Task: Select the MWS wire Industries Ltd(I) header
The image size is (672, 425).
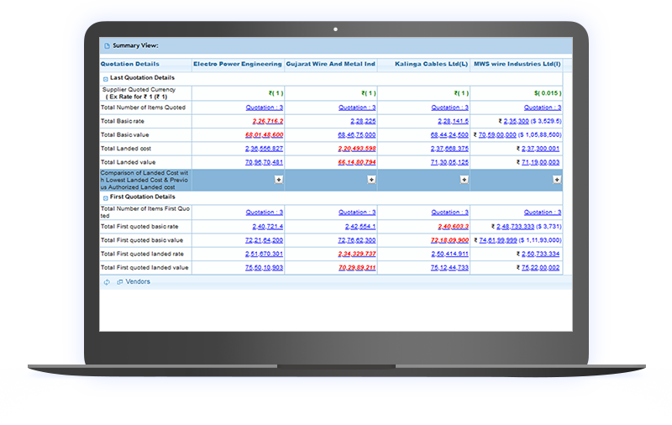Action: point(517,64)
